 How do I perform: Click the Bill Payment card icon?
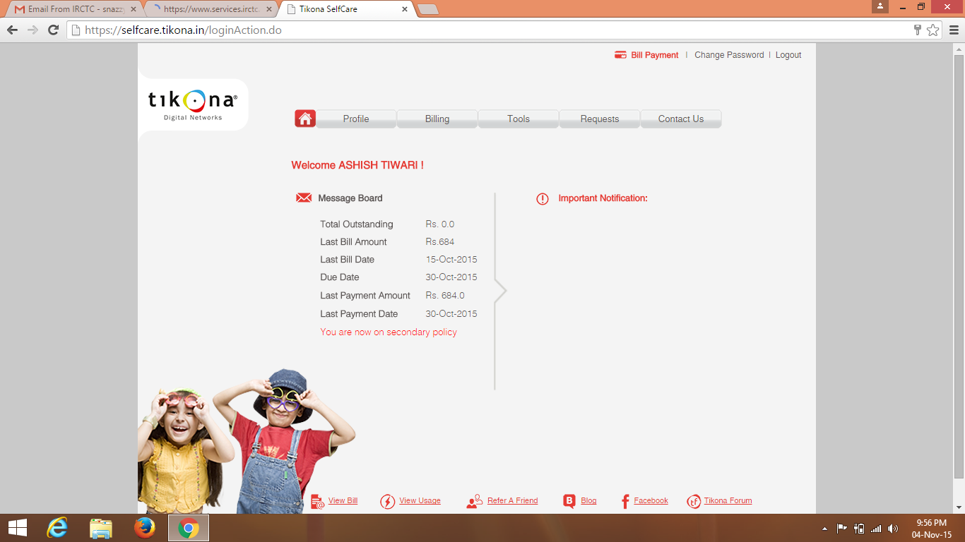pyautogui.click(x=620, y=55)
